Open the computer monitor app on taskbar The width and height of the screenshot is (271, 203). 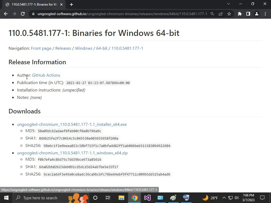click(x=186, y=198)
